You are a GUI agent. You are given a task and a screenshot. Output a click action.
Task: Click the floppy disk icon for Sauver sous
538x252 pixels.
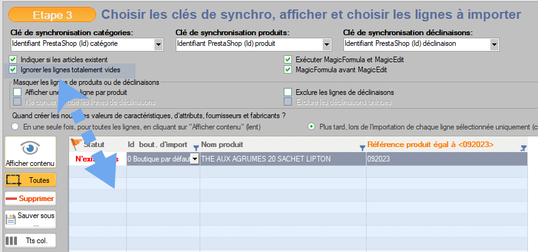12,219
